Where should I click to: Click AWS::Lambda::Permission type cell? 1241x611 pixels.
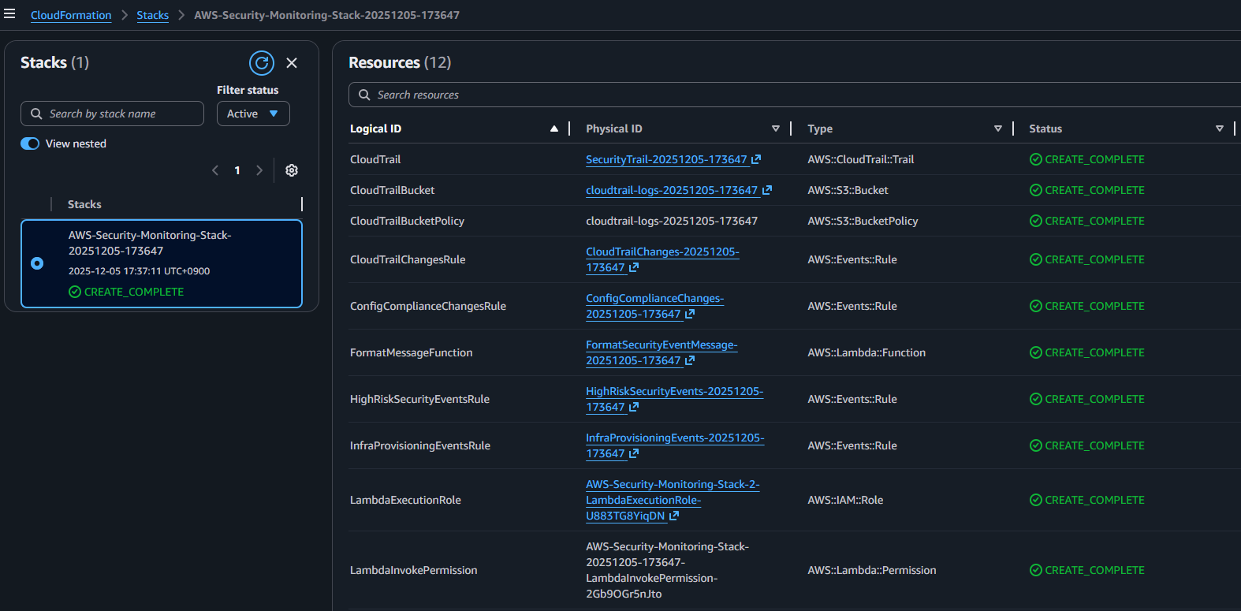[x=872, y=570]
